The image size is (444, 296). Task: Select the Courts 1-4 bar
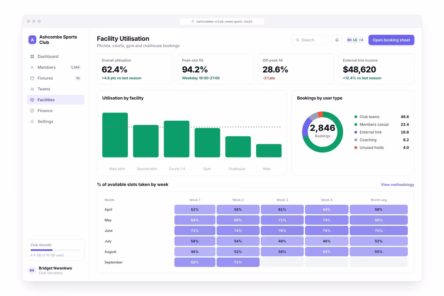(176, 139)
